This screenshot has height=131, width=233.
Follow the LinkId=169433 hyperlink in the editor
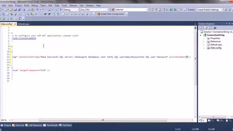[24, 38]
